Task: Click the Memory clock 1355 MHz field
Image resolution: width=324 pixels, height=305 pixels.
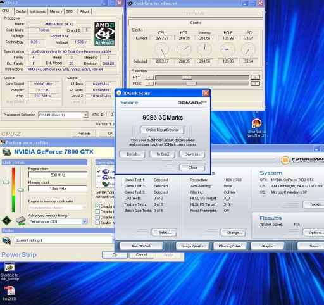Action: [x=58, y=189]
